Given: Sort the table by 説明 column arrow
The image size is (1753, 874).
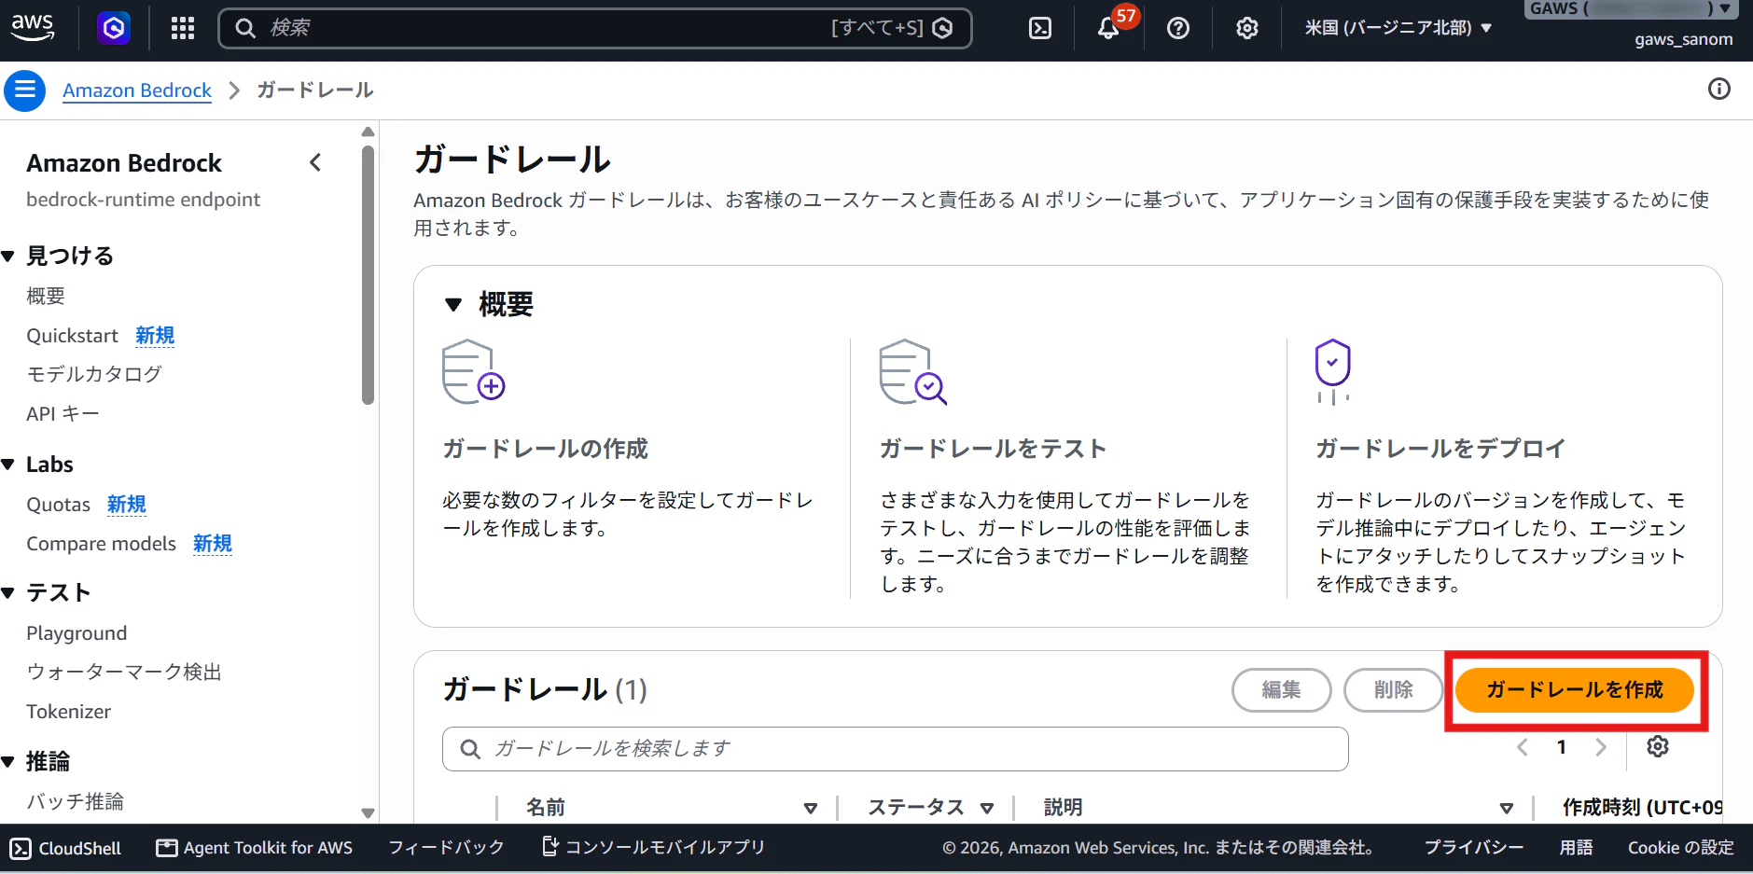Looking at the screenshot, I should [x=1507, y=808].
